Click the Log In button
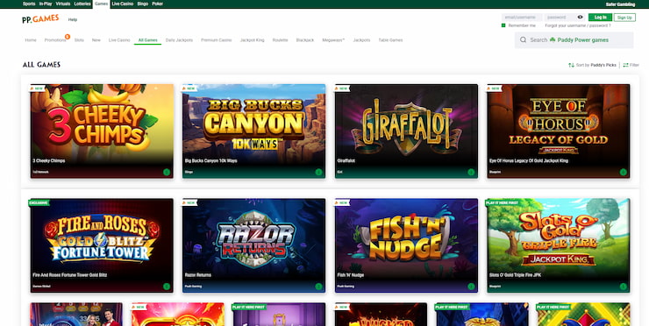The width and height of the screenshot is (649, 326). point(600,18)
